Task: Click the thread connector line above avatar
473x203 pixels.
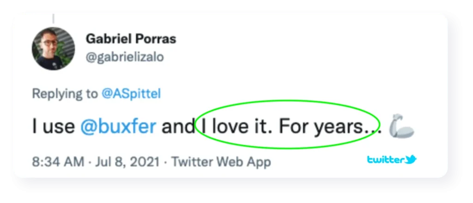Action: point(53,18)
